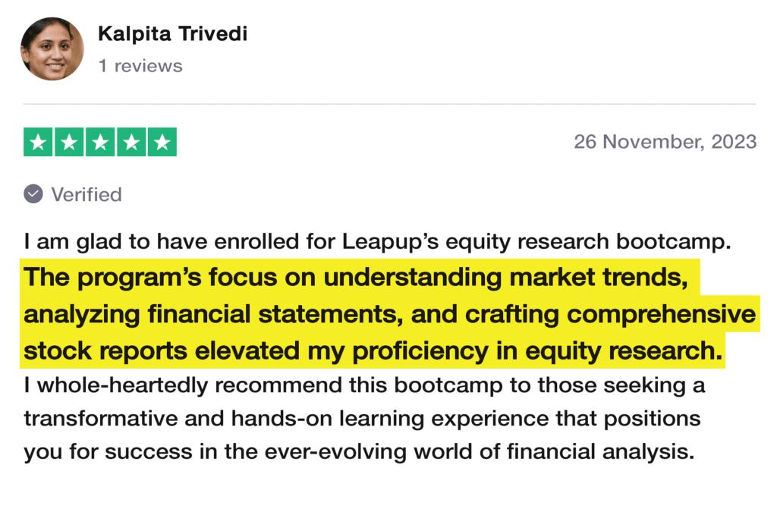
Task: Click the Verified checkmark icon
Action: [33, 194]
